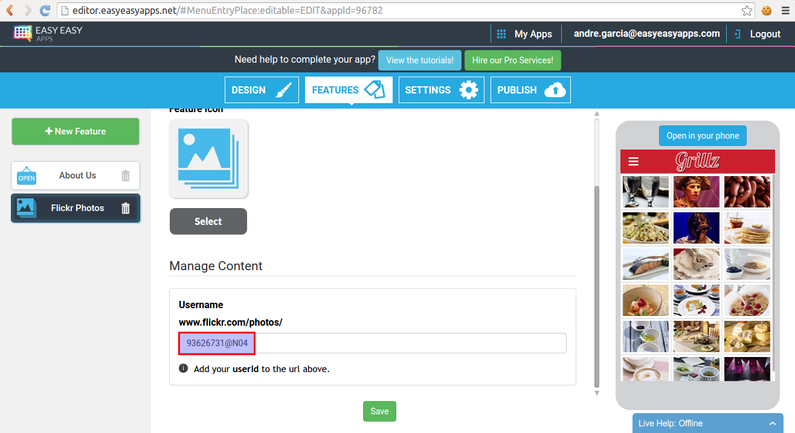Click the Settings gear icon
795x433 pixels.
point(468,89)
